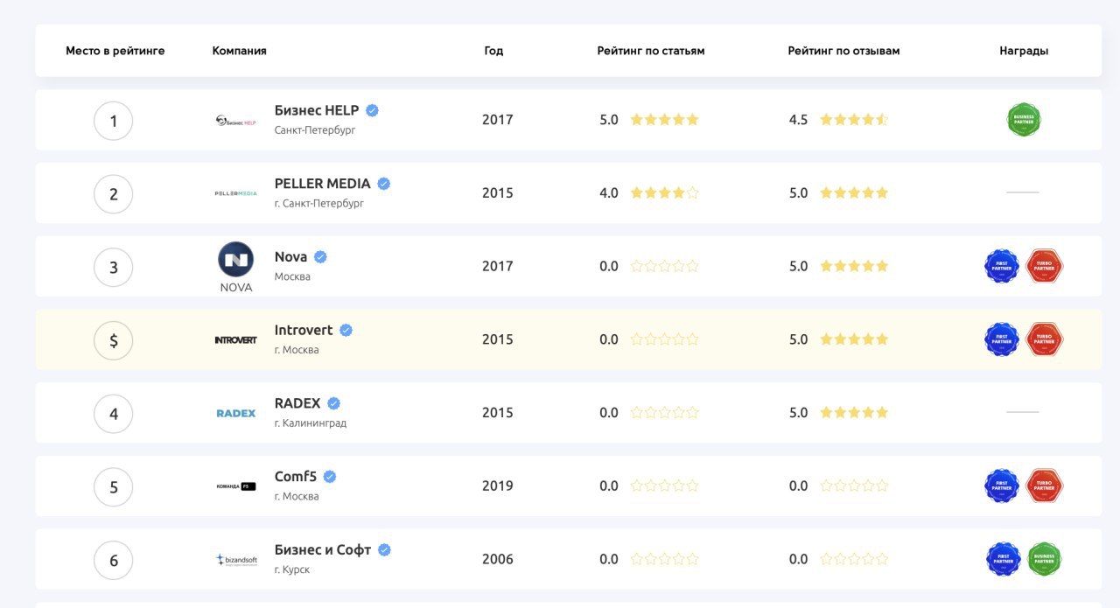Click the red Turbo Partner badge in Comf5 row
This screenshot has height=608, width=1120.
(1045, 486)
